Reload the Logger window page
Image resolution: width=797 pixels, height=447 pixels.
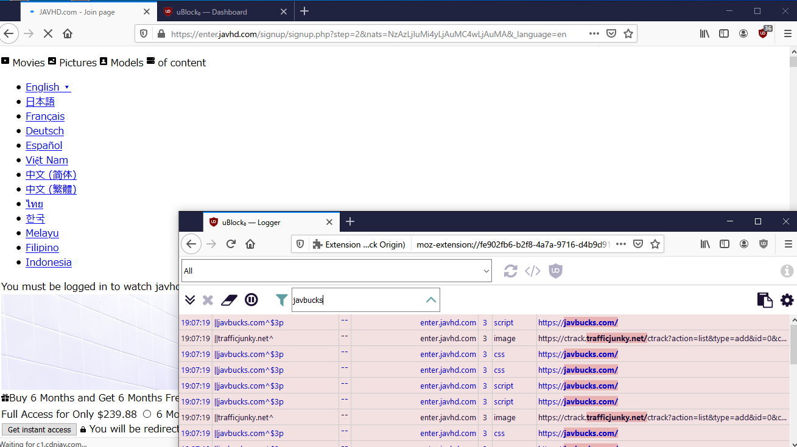231,244
